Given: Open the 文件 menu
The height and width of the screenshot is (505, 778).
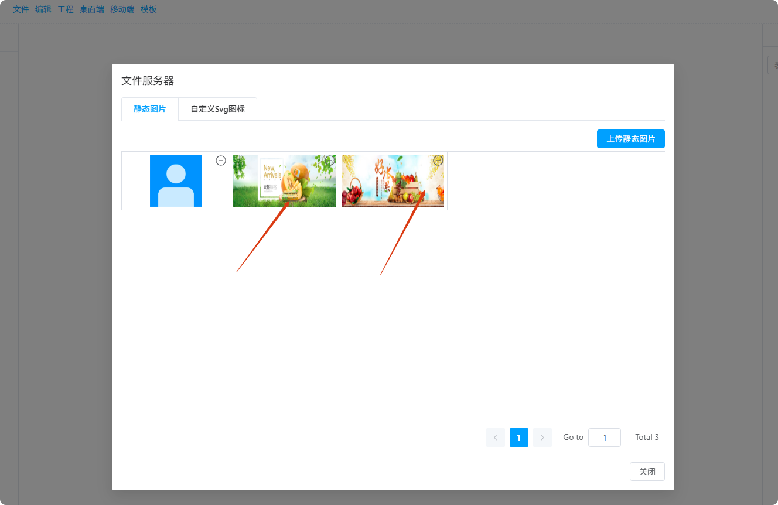Looking at the screenshot, I should [x=21, y=9].
